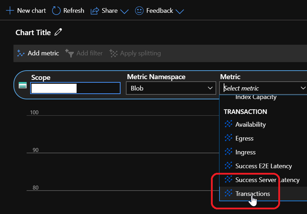Select Success Server Latency metric
307x214 pixels.
(x=267, y=180)
